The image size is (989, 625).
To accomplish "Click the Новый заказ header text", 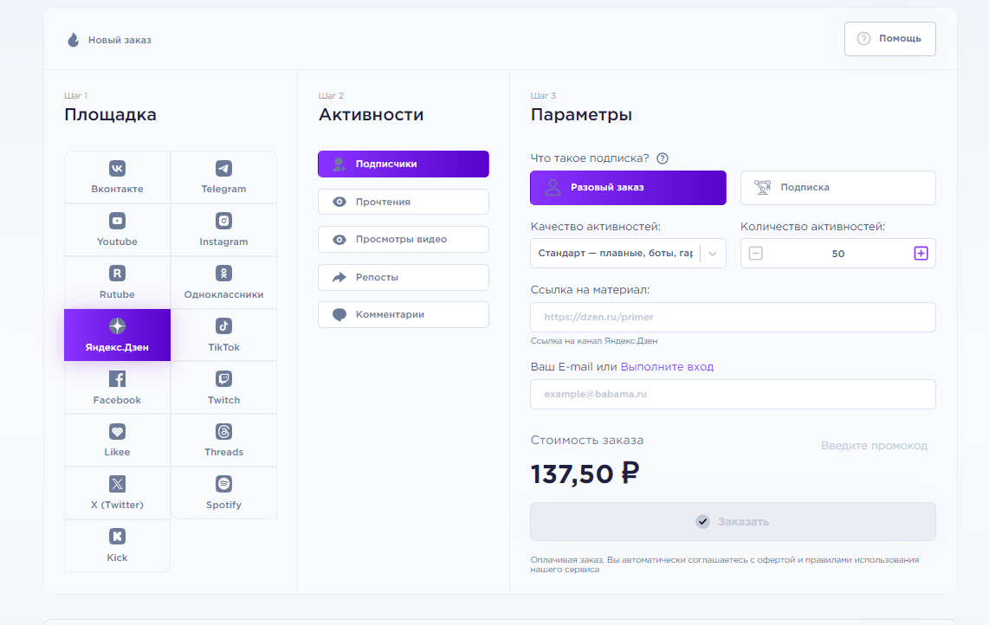I will click(x=120, y=40).
